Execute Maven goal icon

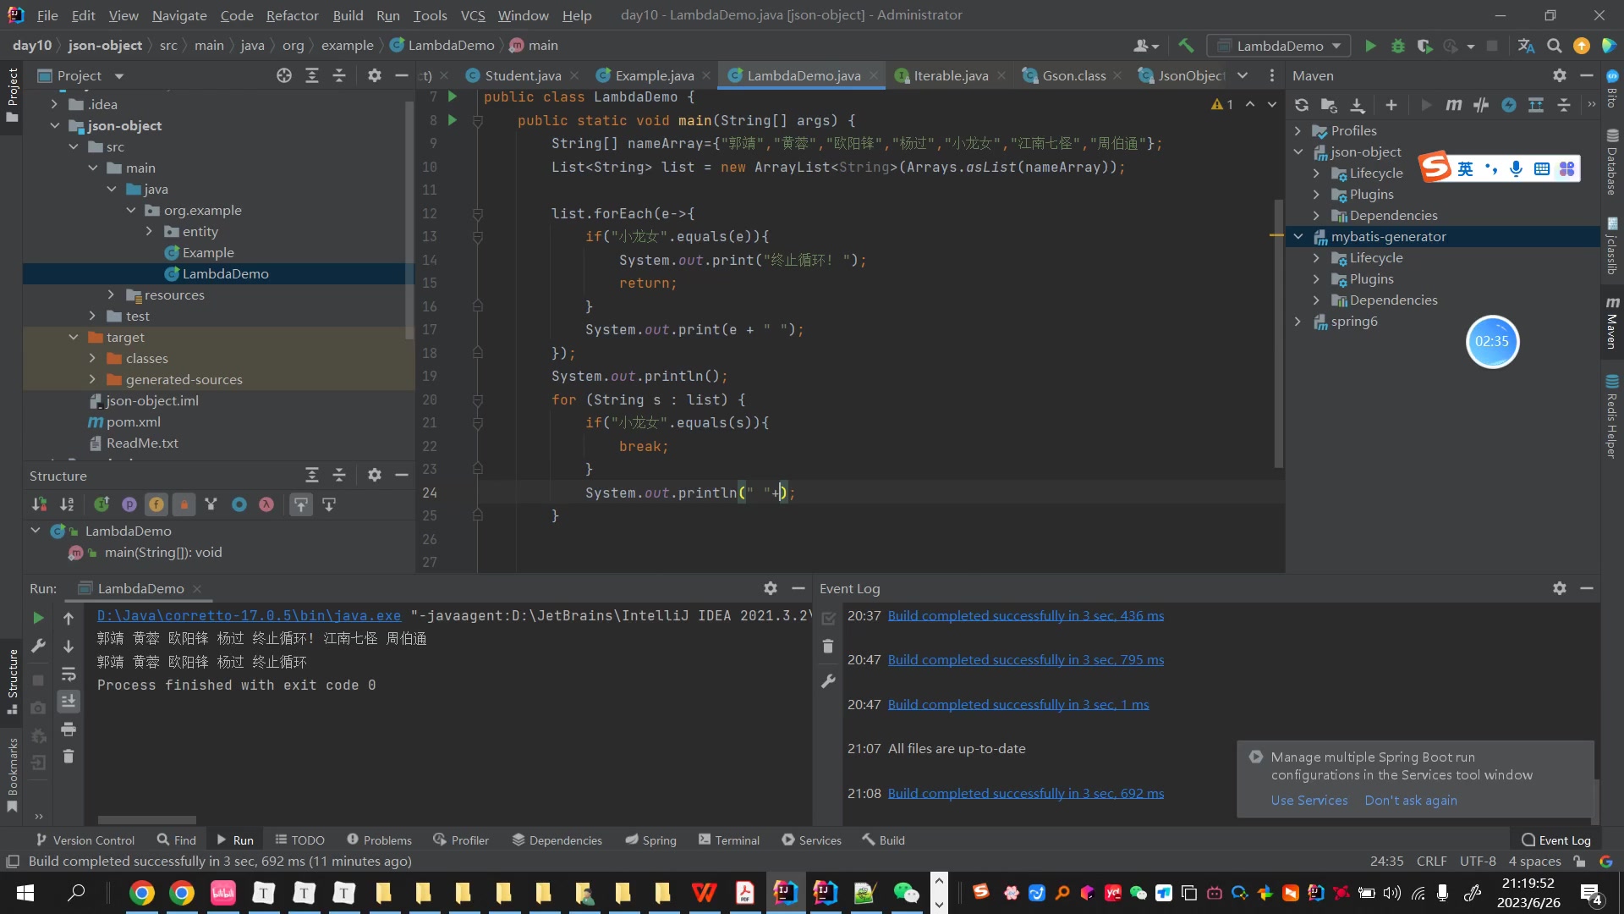click(1453, 105)
